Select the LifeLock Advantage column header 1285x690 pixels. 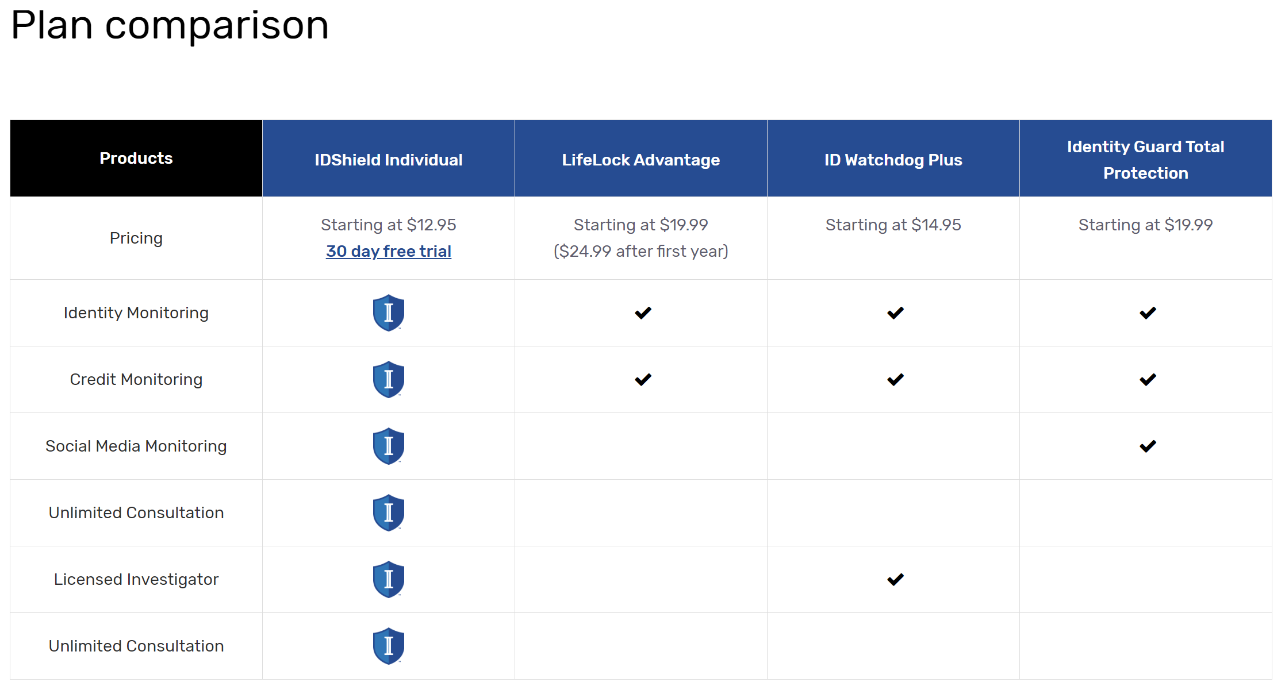641,159
